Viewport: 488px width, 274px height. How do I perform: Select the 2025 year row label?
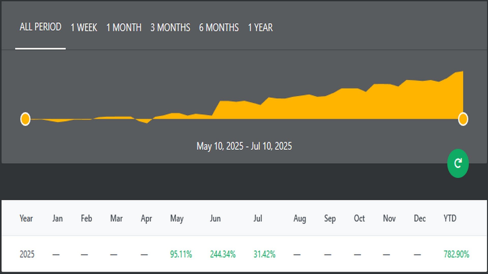(27, 254)
